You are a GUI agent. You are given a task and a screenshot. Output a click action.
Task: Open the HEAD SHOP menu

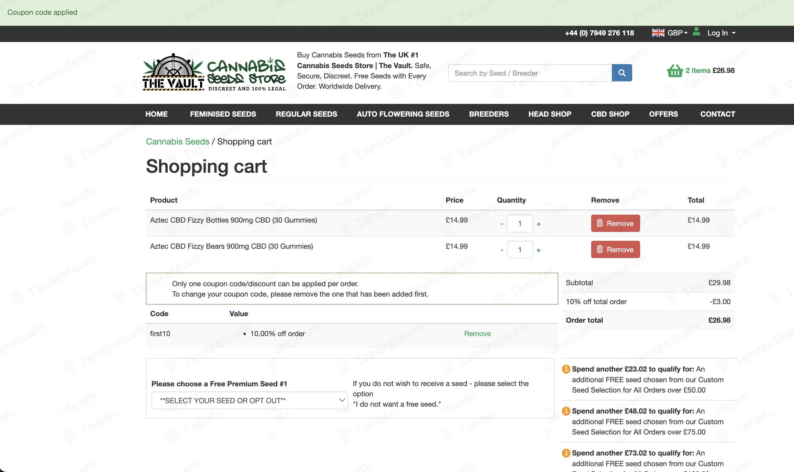tap(550, 114)
